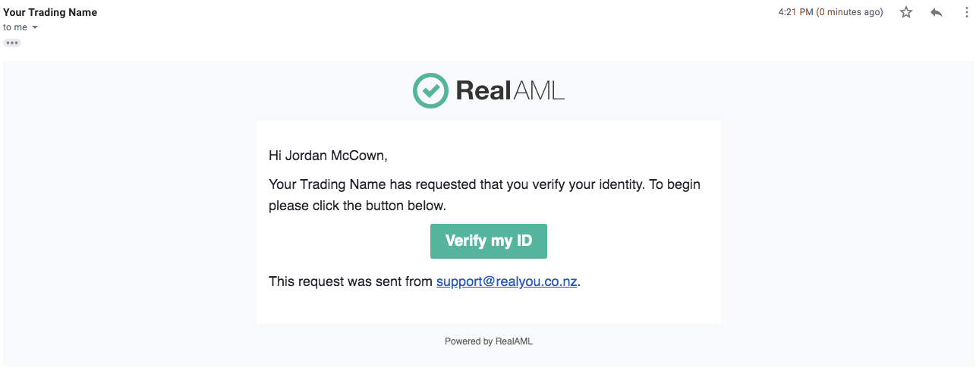Click the Powered by RealAML footer text
This screenshot has width=976, height=371.
pyautogui.click(x=489, y=341)
